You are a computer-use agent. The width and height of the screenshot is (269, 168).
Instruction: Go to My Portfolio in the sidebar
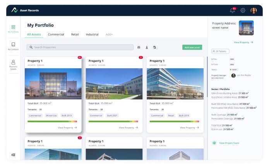13,29
